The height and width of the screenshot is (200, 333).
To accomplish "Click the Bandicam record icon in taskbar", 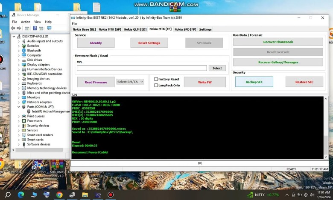I will pyautogui.click(x=111, y=194).
